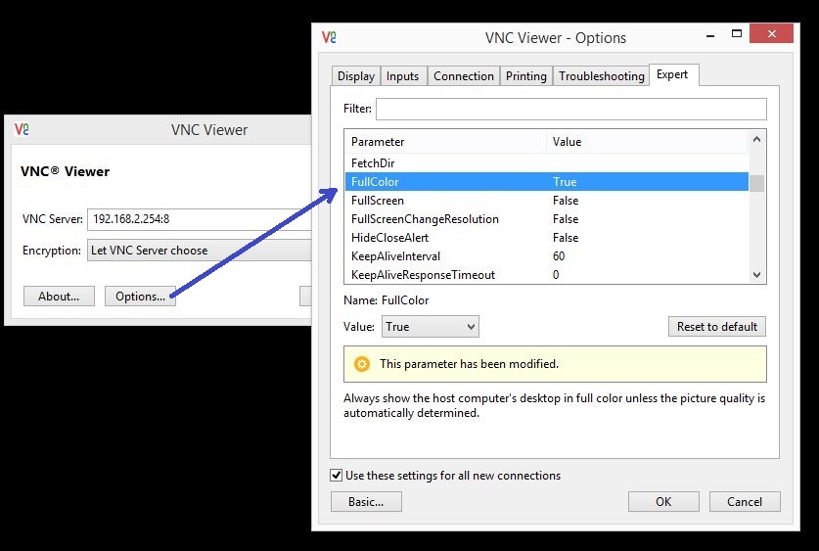819x551 pixels.
Task: Minimize the VNC Viewer - Options window
Action: [x=710, y=34]
